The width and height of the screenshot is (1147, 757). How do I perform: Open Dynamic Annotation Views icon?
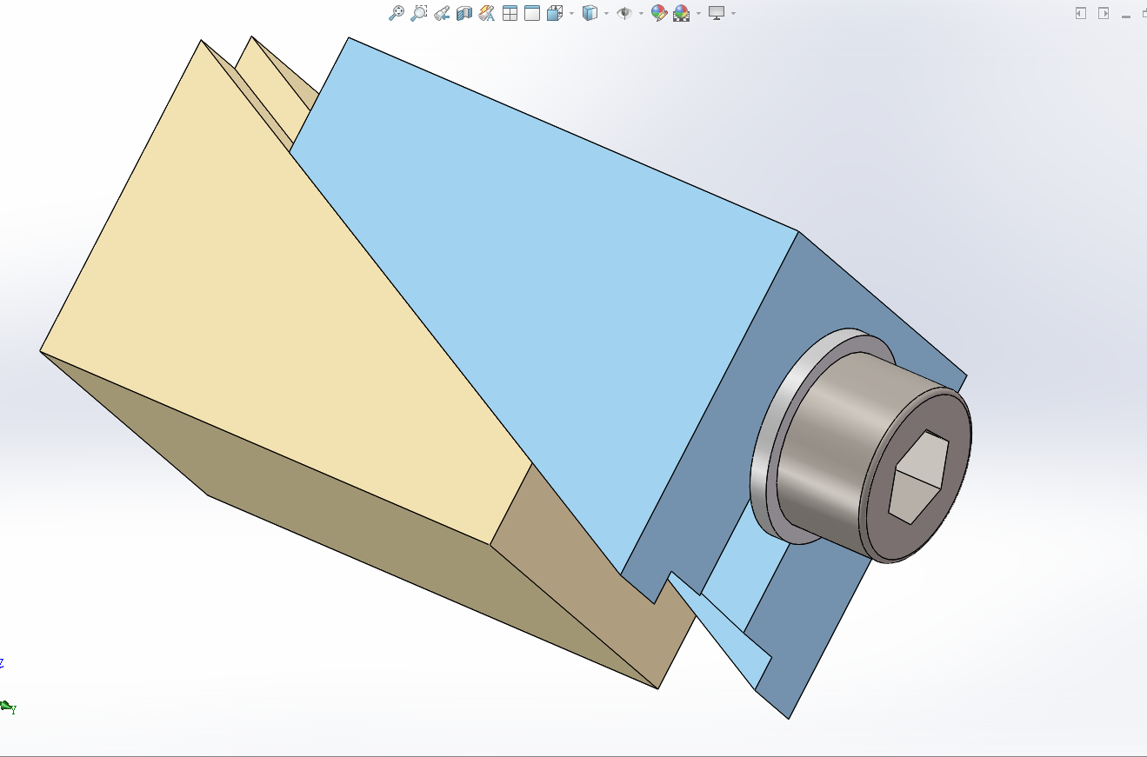487,13
